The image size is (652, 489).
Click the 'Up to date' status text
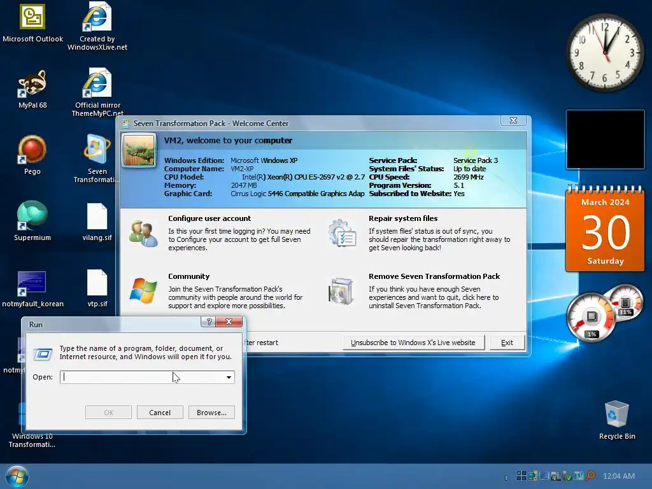pos(469,169)
